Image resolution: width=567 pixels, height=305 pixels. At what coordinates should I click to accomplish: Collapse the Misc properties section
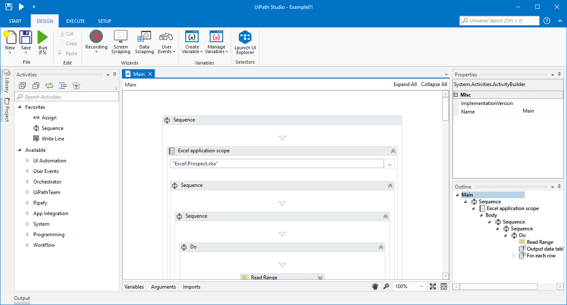coord(456,95)
